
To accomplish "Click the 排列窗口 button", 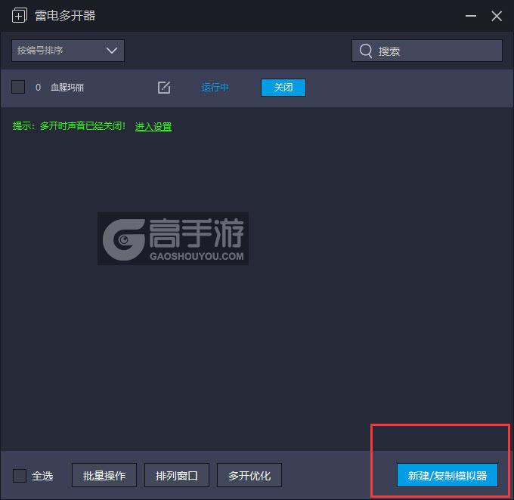I will [x=177, y=475].
